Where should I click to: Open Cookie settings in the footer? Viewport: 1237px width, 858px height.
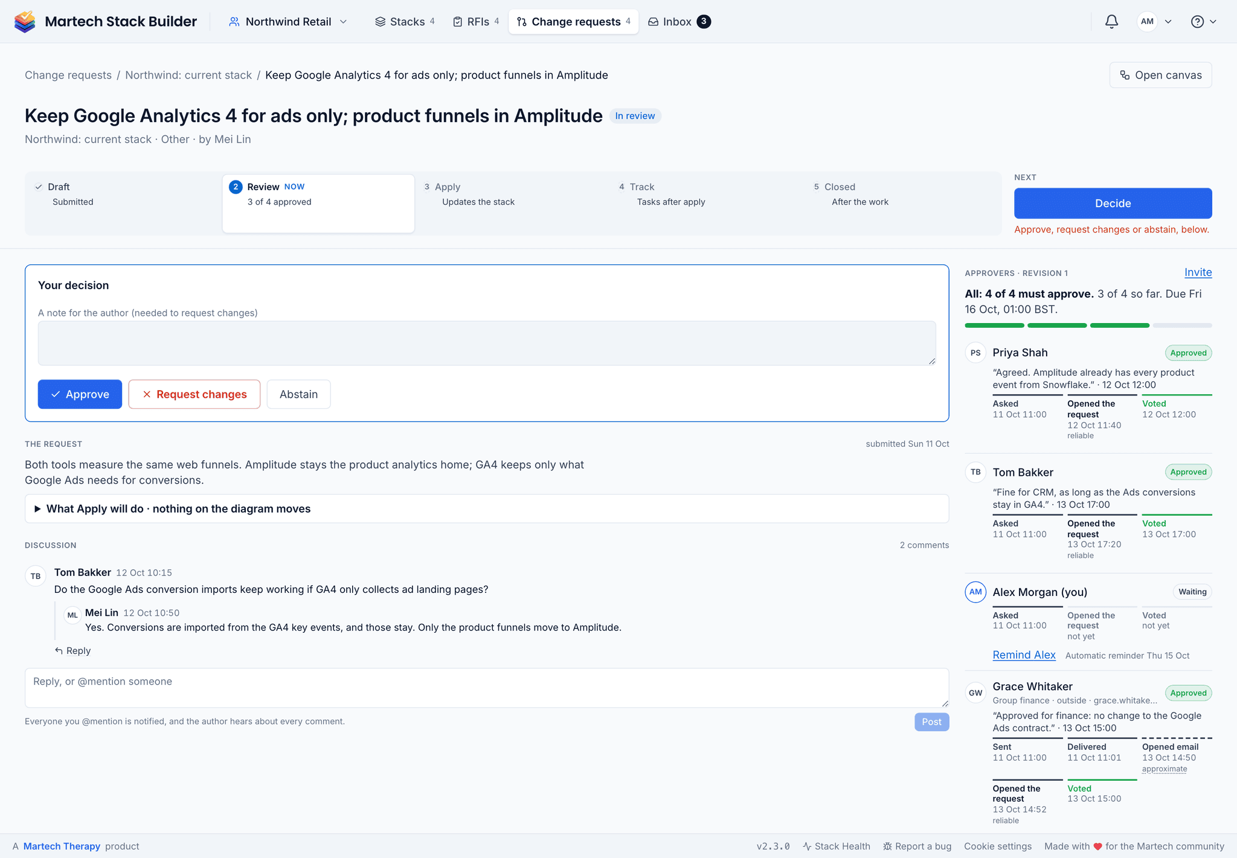pos(998,847)
